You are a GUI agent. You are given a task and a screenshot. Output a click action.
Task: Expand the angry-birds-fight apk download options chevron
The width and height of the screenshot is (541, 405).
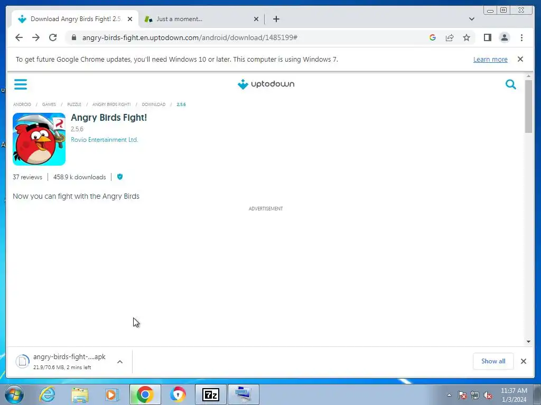[x=120, y=362]
